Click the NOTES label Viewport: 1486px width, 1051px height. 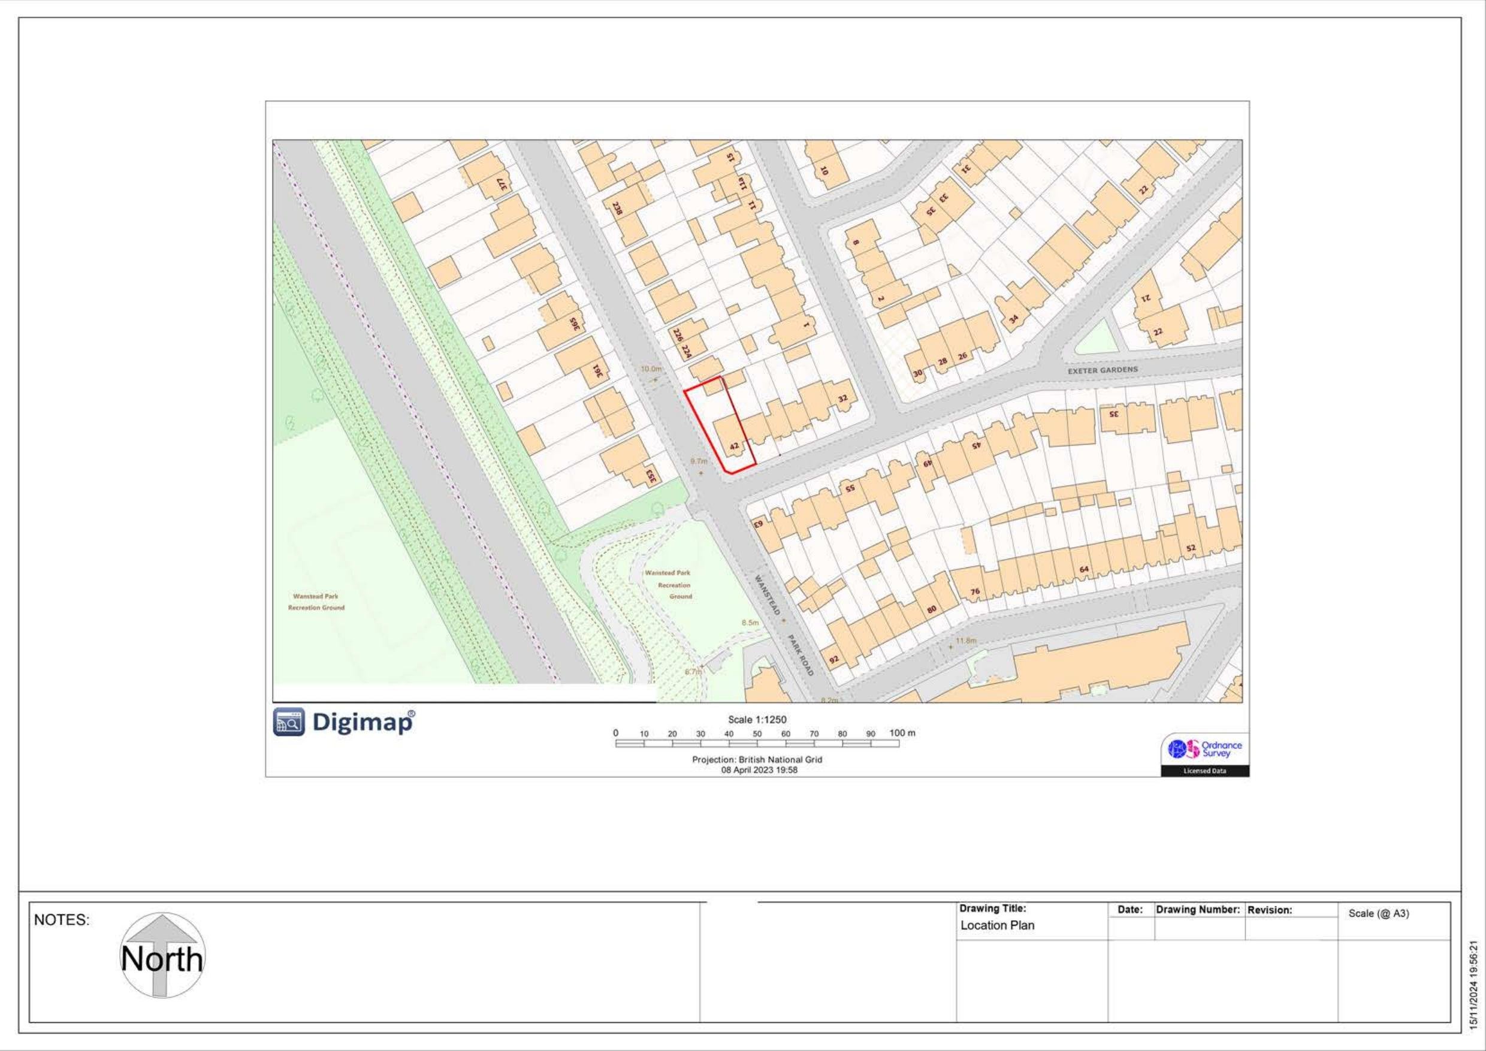tap(62, 920)
